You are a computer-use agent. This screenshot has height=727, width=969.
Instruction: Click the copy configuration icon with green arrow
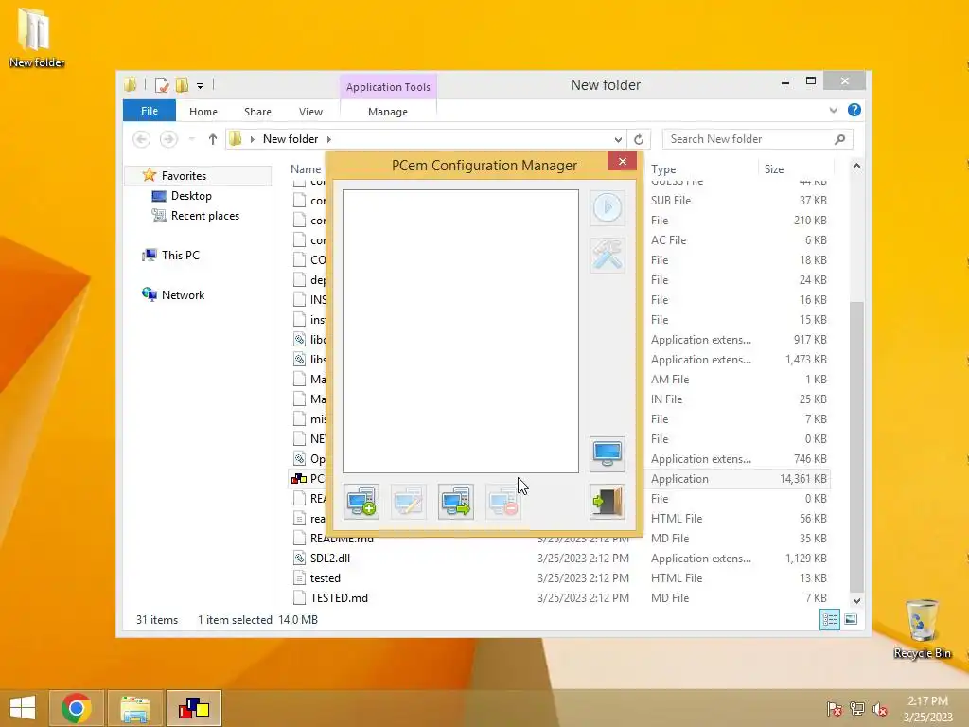(x=456, y=502)
